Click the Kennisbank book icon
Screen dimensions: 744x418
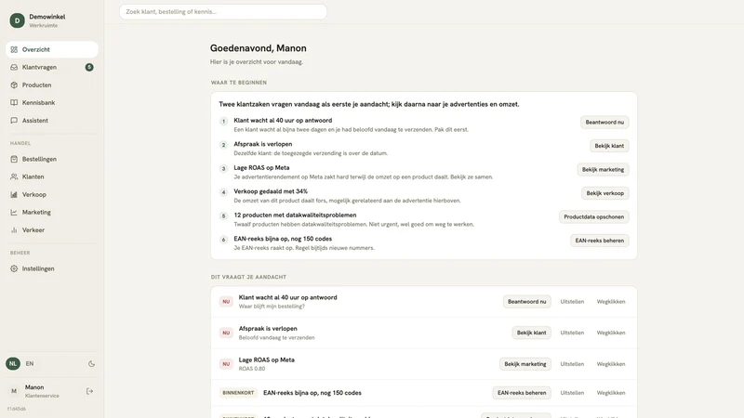tap(14, 102)
